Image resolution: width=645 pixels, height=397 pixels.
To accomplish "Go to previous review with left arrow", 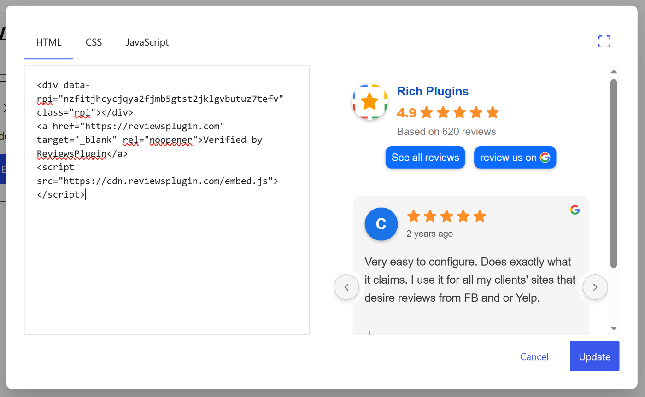I will [x=346, y=287].
